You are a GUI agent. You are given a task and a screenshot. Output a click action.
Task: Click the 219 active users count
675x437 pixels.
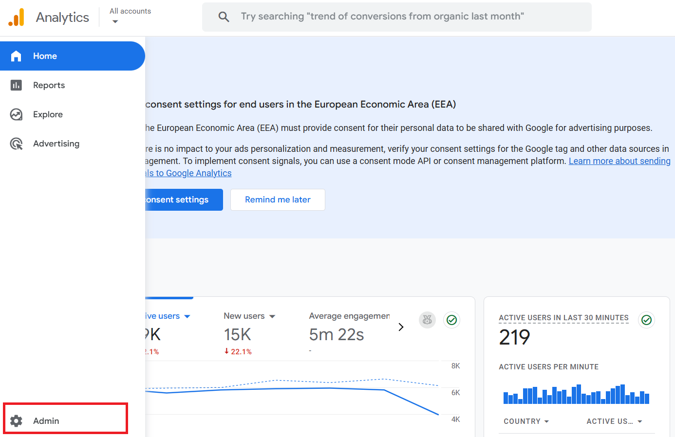[x=514, y=337]
